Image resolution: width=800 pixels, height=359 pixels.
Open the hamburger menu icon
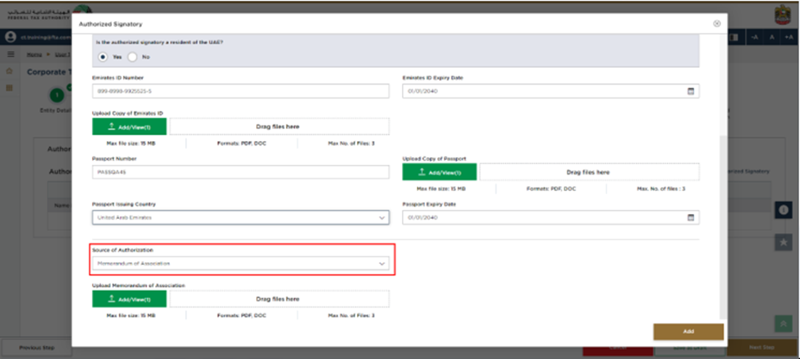coord(11,54)
